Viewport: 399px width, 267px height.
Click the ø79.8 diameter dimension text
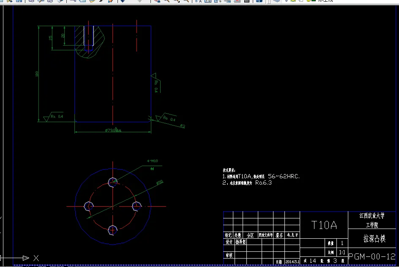click(x=113, y=130)
